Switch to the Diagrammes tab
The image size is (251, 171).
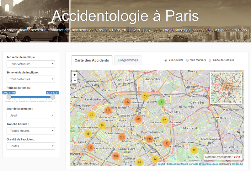128,60
